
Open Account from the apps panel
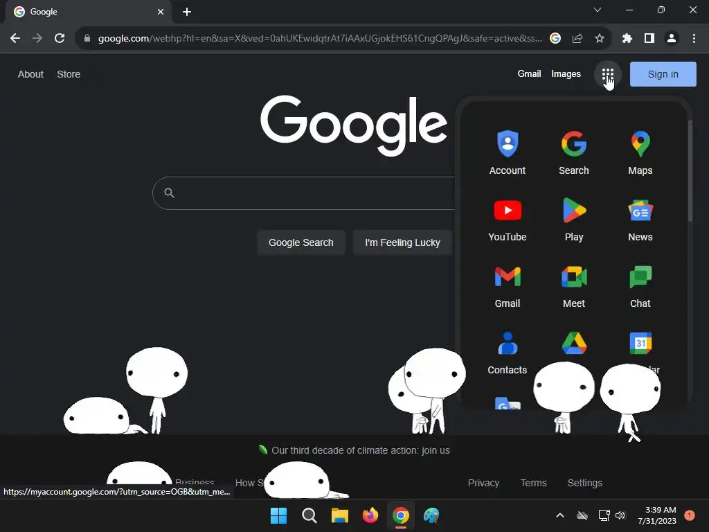click(x=508, y=152)
